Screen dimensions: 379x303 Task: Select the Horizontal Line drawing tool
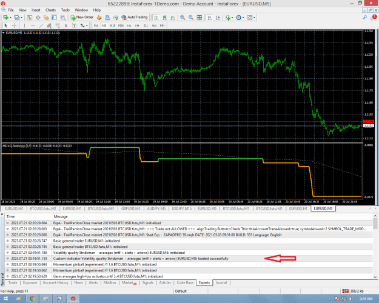[x=33, y=25]
